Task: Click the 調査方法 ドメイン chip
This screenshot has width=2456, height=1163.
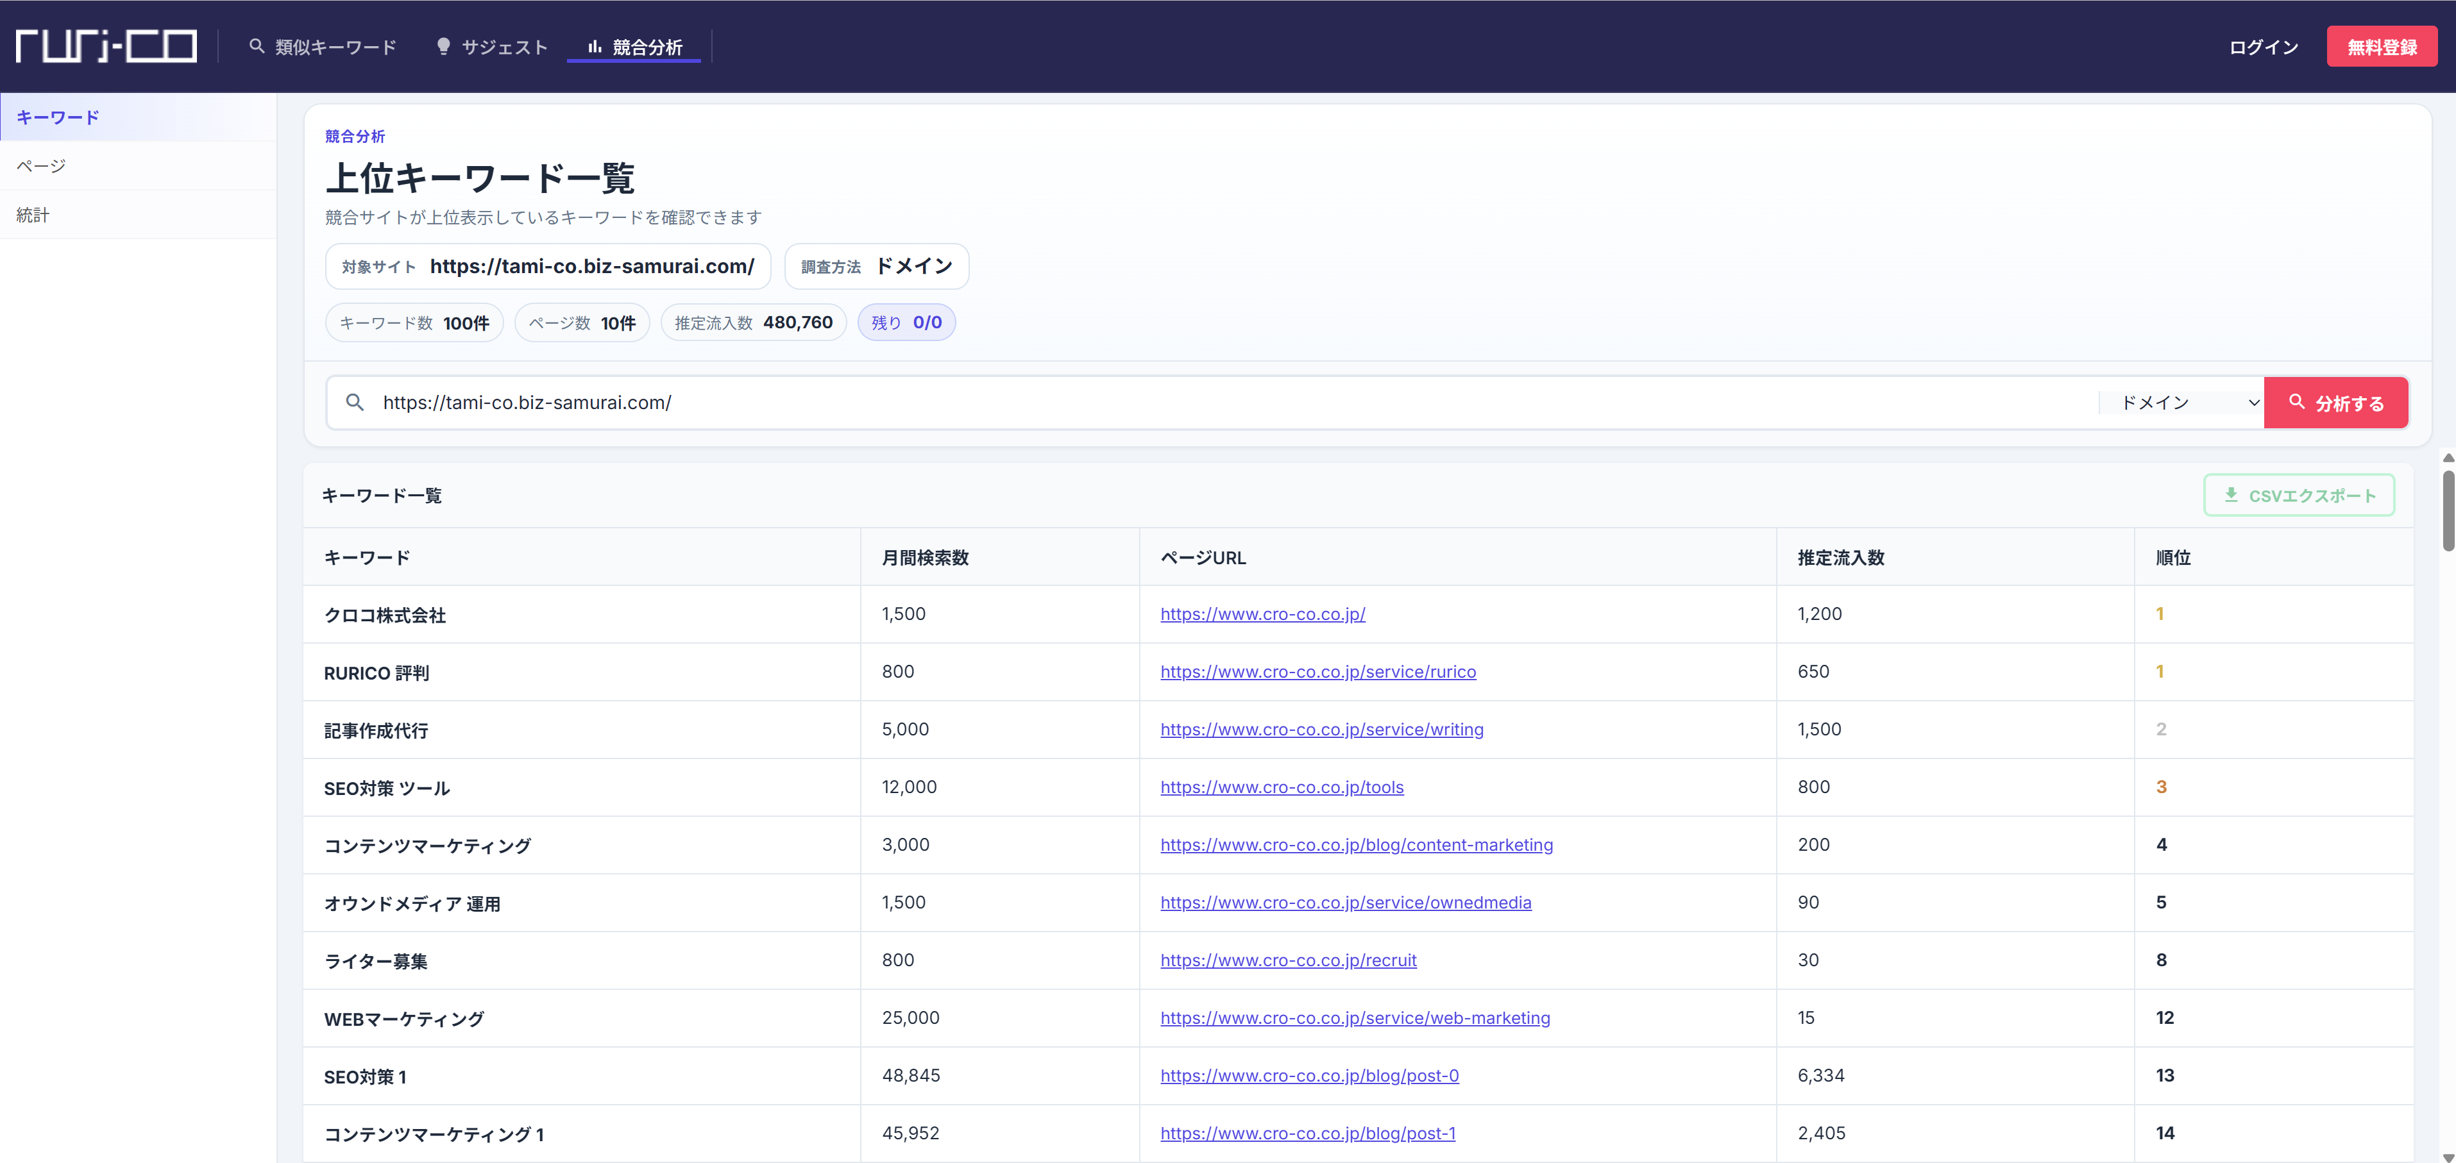Action: point(876,266)
